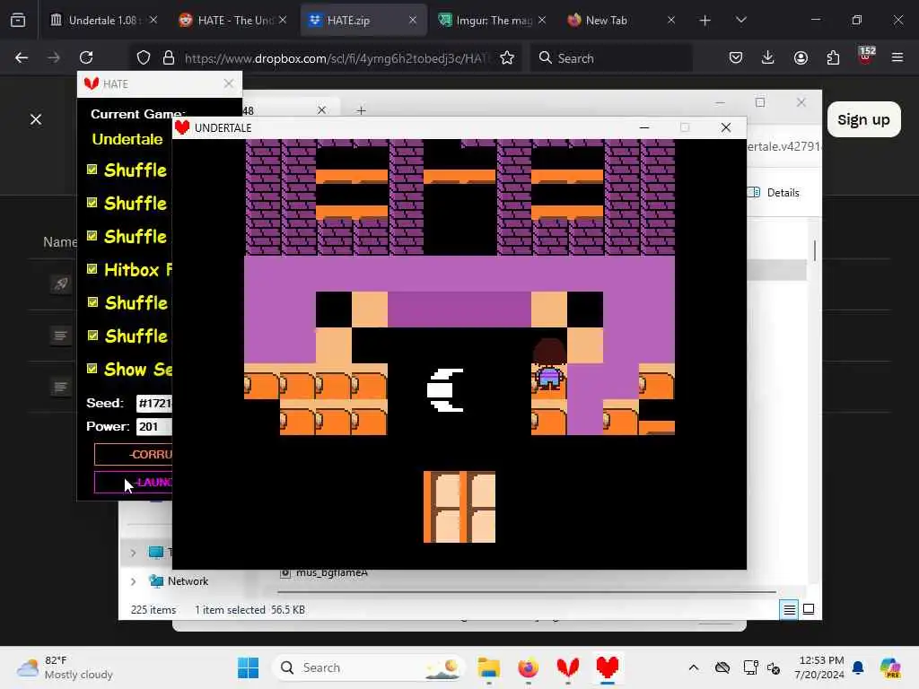Reload the Dropbox page
This screenshot has width=919, height=689.
click(86, 58)
